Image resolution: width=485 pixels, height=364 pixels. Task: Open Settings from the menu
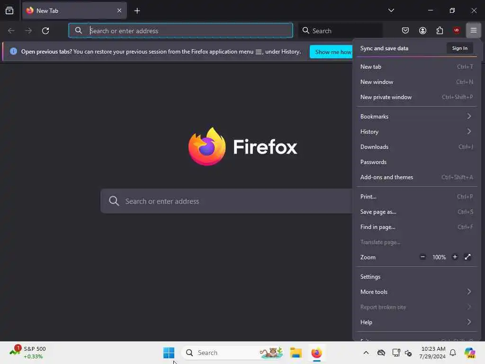[x=417, y=277]
